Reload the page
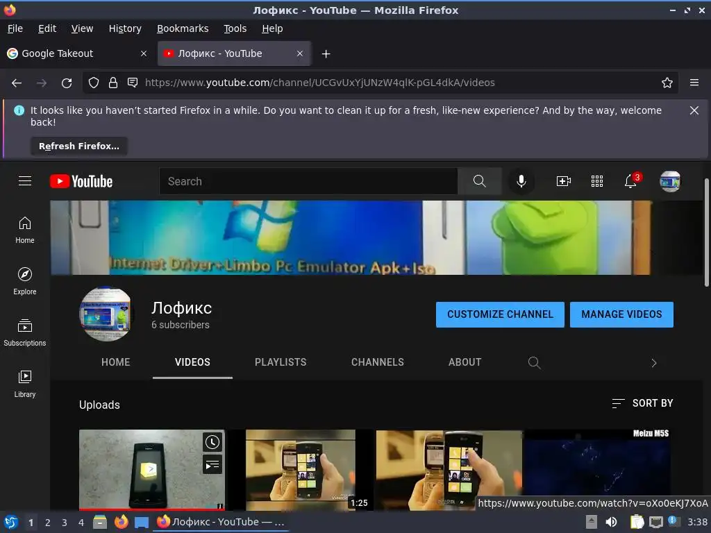The height and width of the screenshot is (533, 711). click(x=67, y=83)
